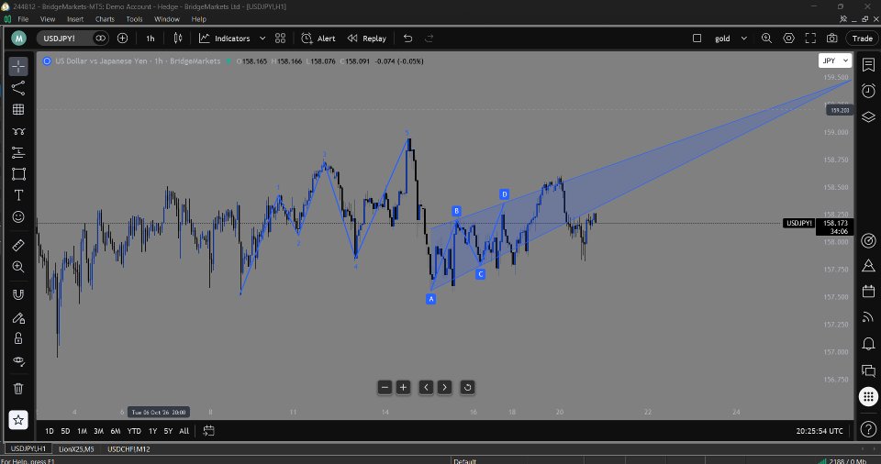Open the chats panel icon
This screenshot has height=464, width=881.
[x=868, y=370]
